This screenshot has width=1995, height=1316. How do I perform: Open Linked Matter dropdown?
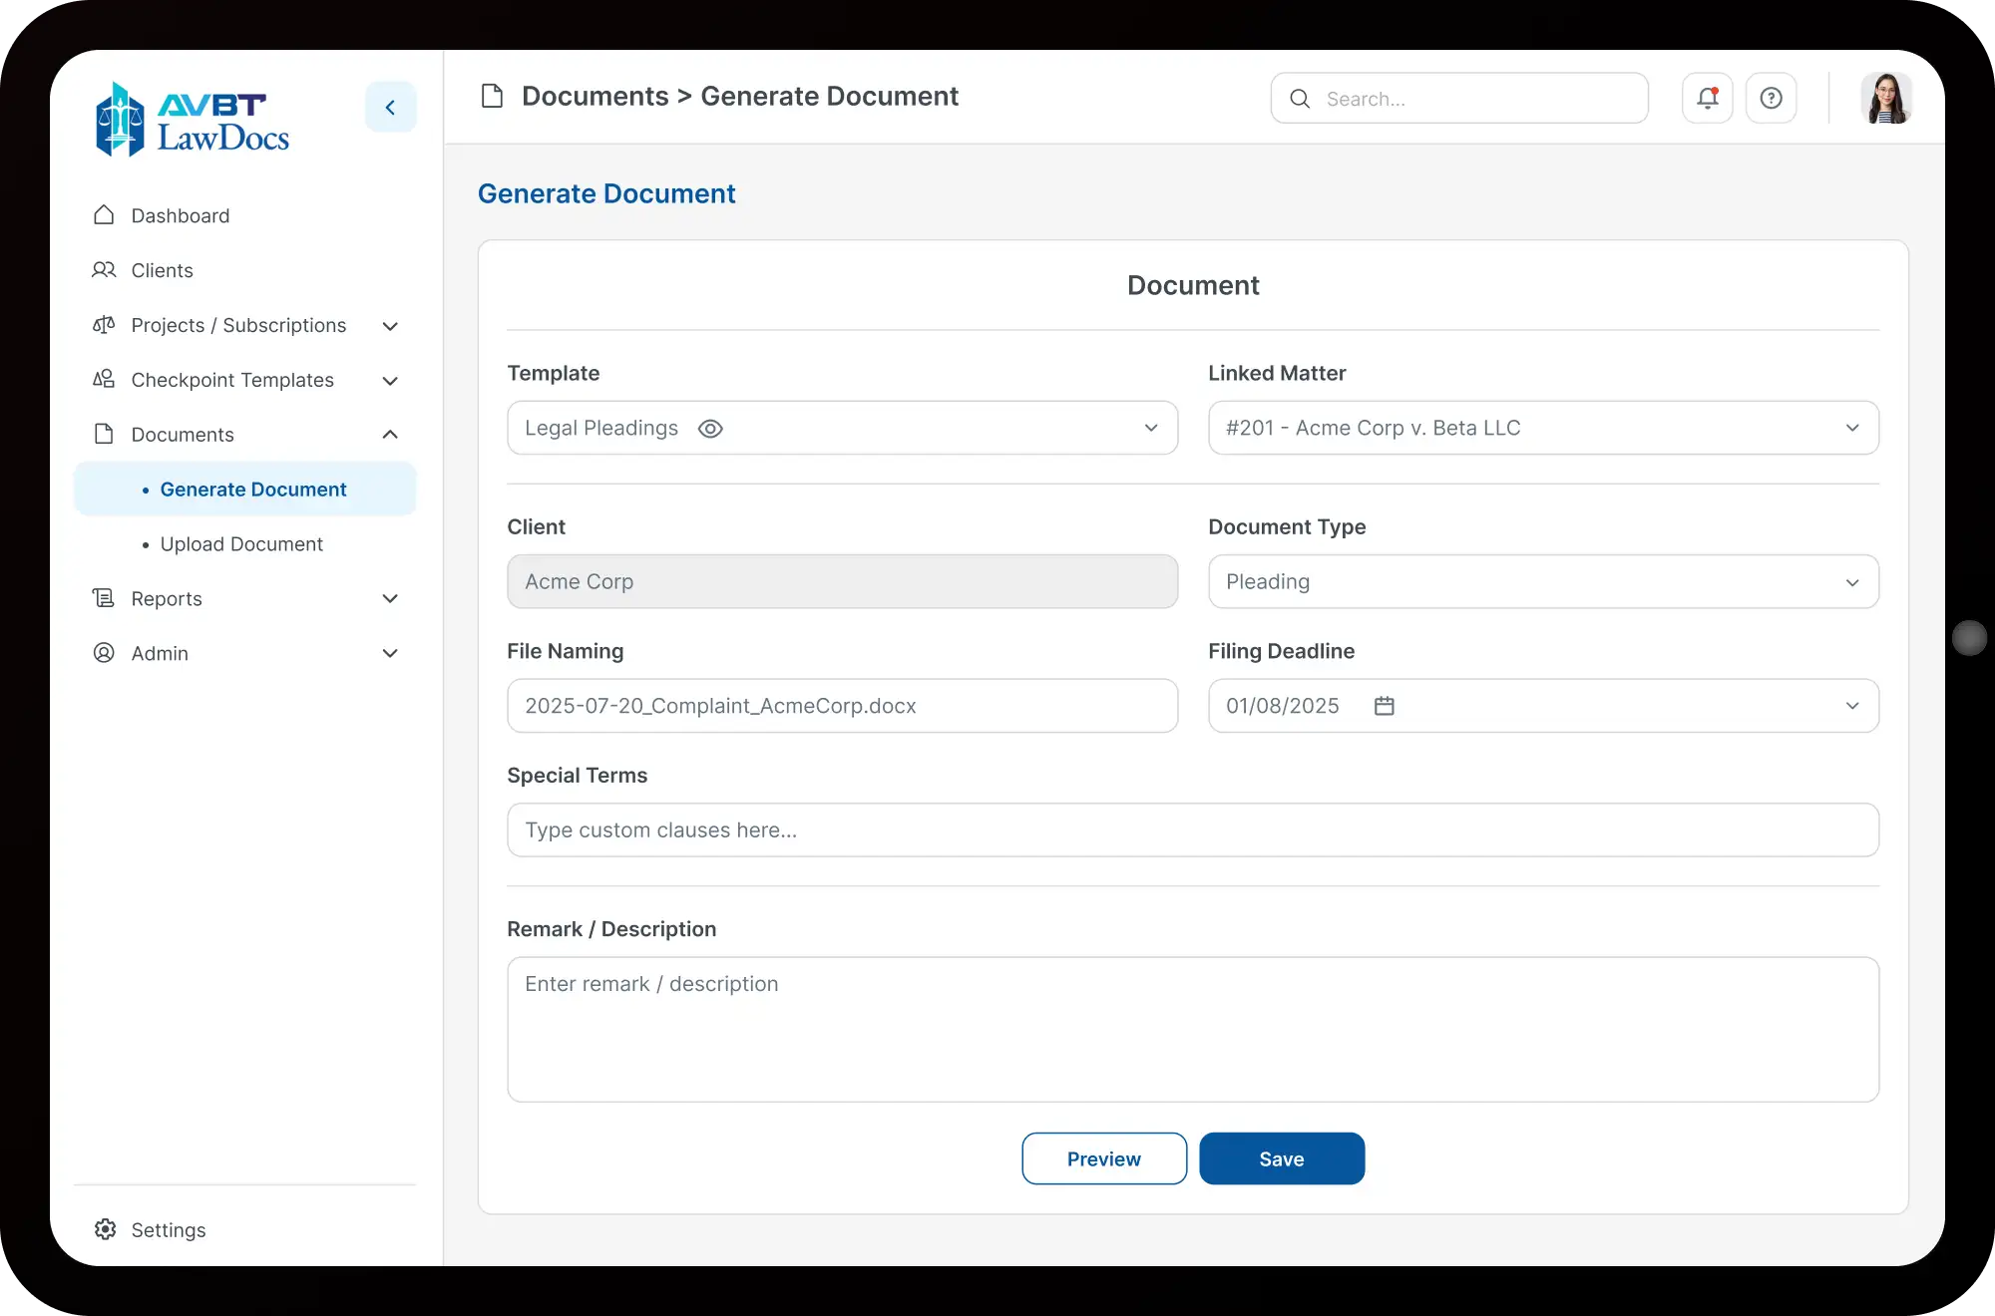(1543, 428)
